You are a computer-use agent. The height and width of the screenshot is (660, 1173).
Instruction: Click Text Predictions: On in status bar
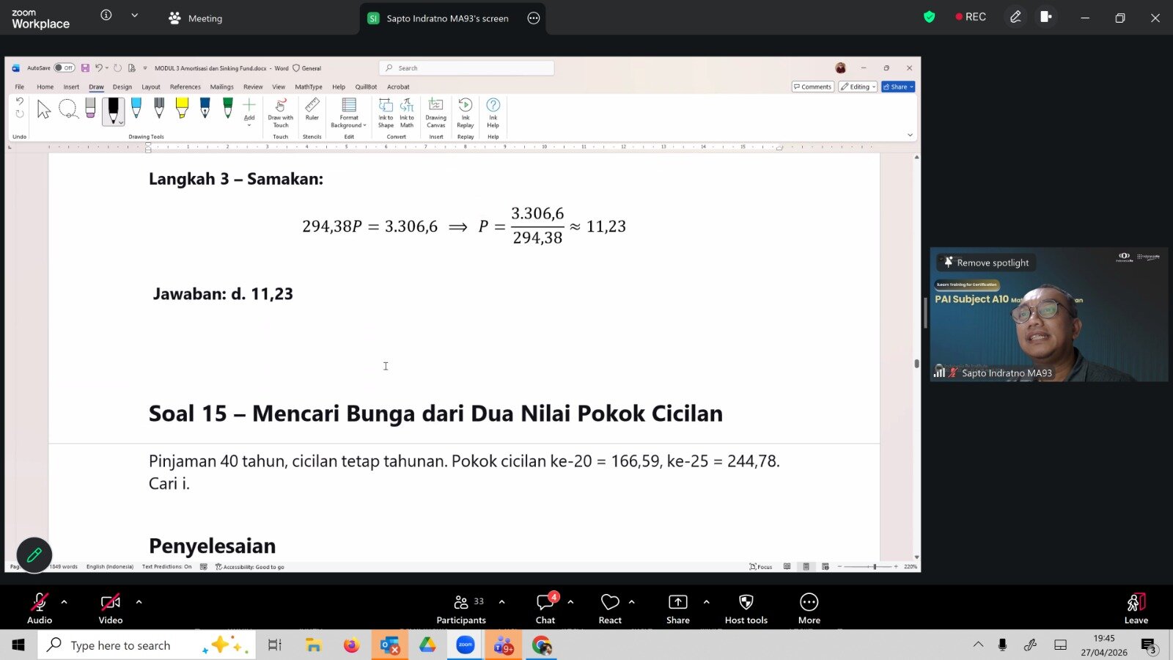tap(167, 567)
